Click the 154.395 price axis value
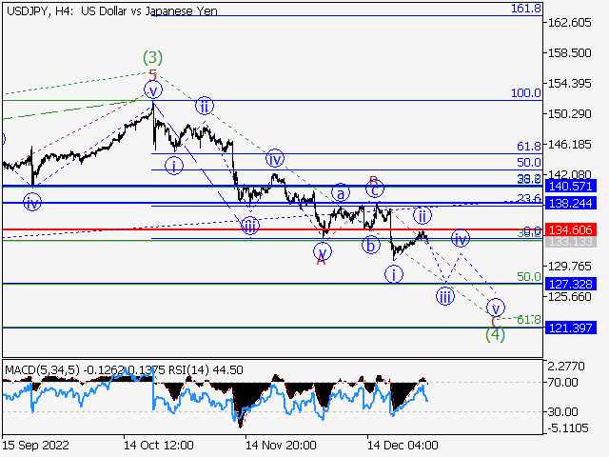The width and height of the screenshot is (609, 457). coord(569,84)
